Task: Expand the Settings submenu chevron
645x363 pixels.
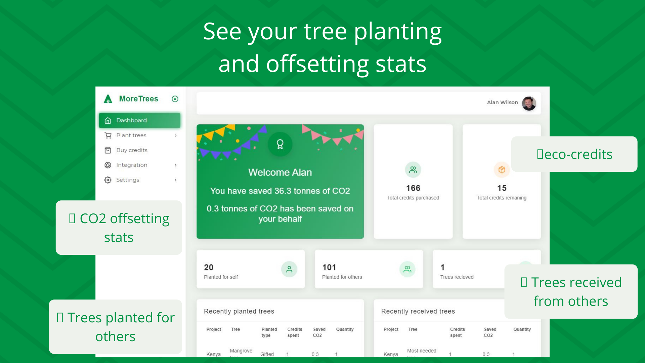Action: (175, 180)
